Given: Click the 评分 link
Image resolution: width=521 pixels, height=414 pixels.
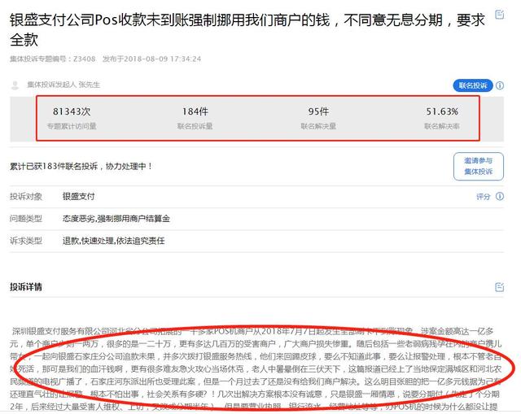Looking at the screenshot, I should pos(483,197).
